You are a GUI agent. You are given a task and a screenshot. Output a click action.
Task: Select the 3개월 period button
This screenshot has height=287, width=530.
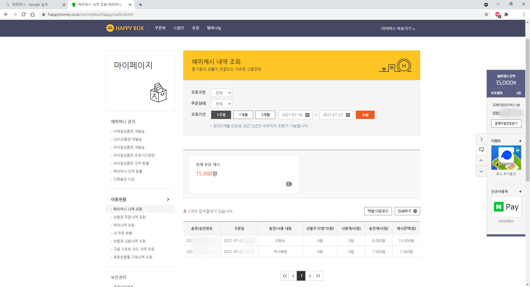coord(265,115)
